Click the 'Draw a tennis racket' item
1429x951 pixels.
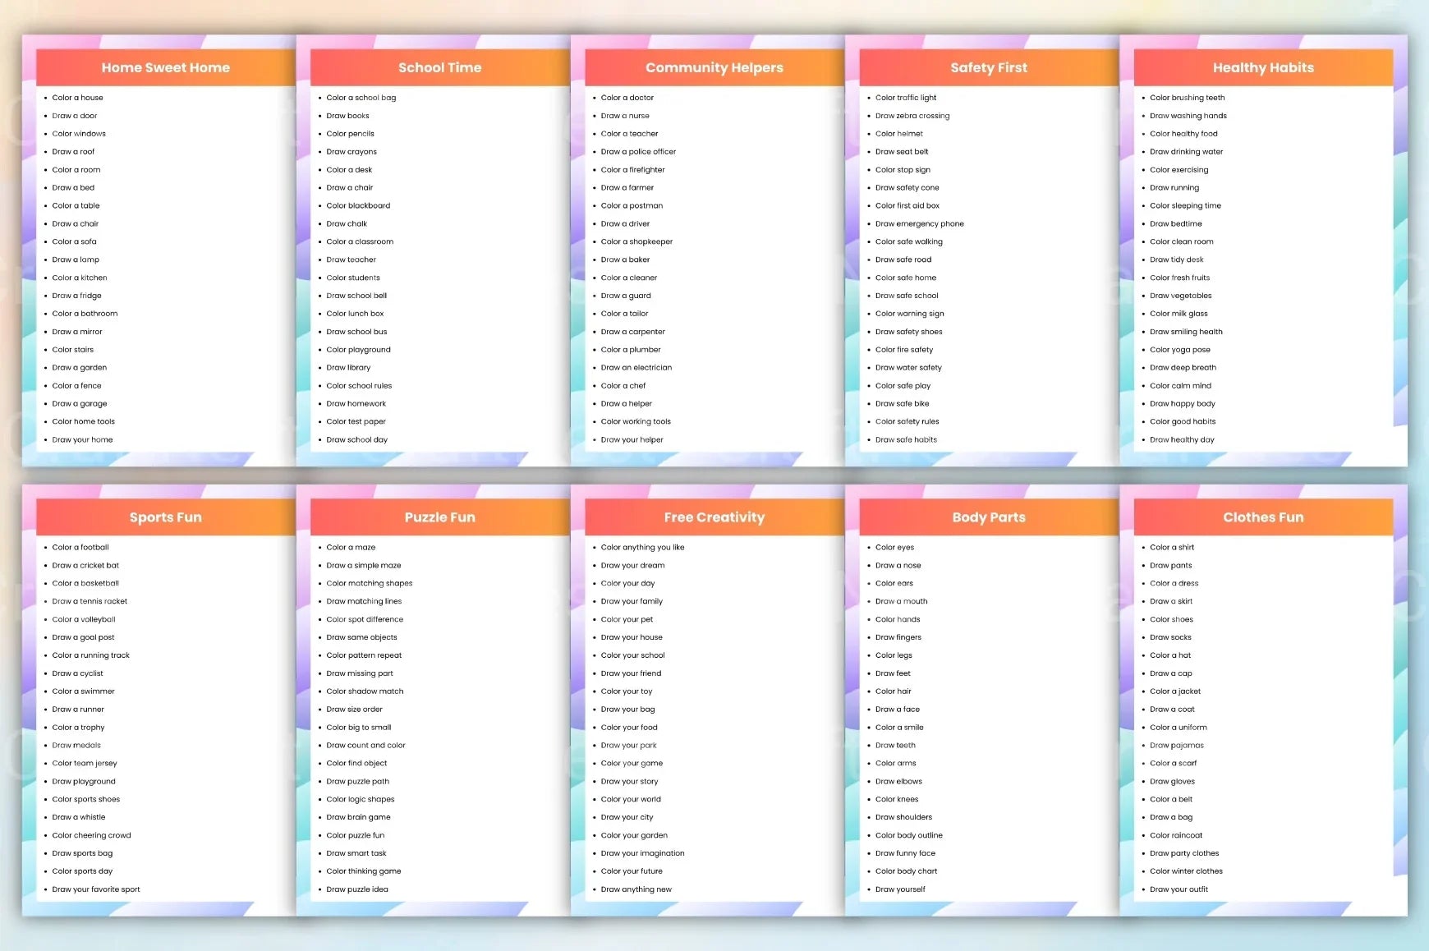(90, 602)
